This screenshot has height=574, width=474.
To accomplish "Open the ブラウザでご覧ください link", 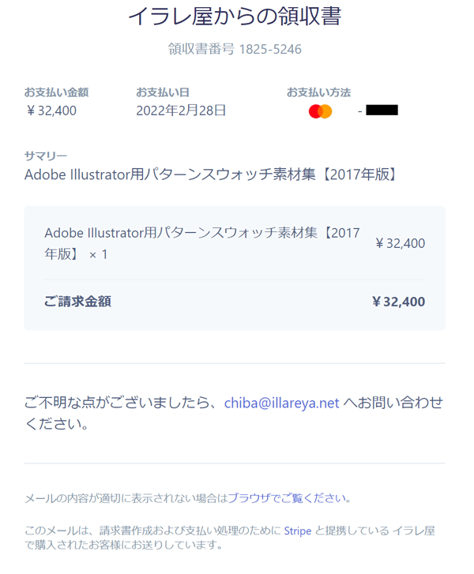I will point(288,498).
